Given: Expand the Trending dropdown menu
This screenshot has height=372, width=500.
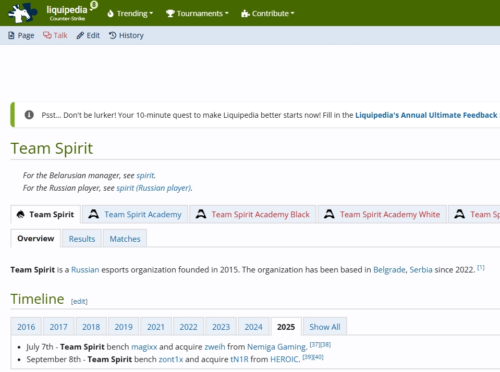Looking at the screenshot, I should (x=130, y=14).
